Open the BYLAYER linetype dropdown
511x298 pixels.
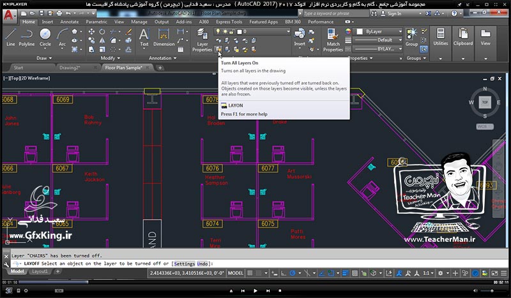[x=379, y=49]
